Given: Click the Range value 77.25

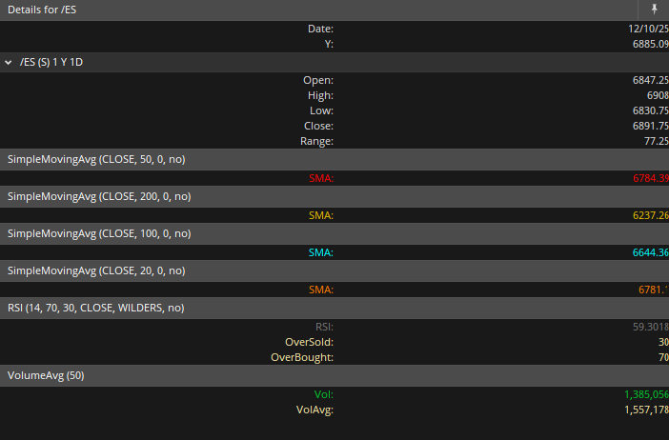Looking at the screenshot, I should click(656, 142).
